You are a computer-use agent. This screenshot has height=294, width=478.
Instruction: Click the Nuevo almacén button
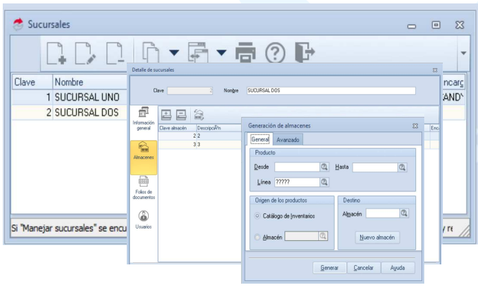click(377, 238)
